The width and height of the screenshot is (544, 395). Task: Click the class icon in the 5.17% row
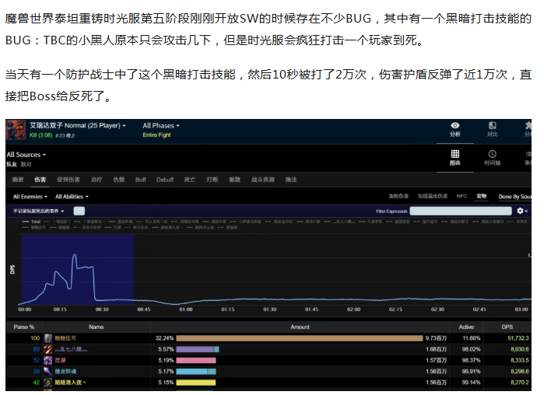(48, 372)
